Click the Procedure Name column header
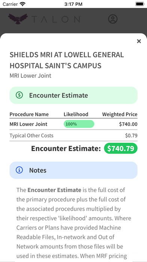This screenshot has height=262, width=147. click(x=29, y=114)
